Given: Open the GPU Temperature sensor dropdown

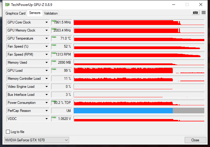Looking at the screenshot, I should pos(46,38).
